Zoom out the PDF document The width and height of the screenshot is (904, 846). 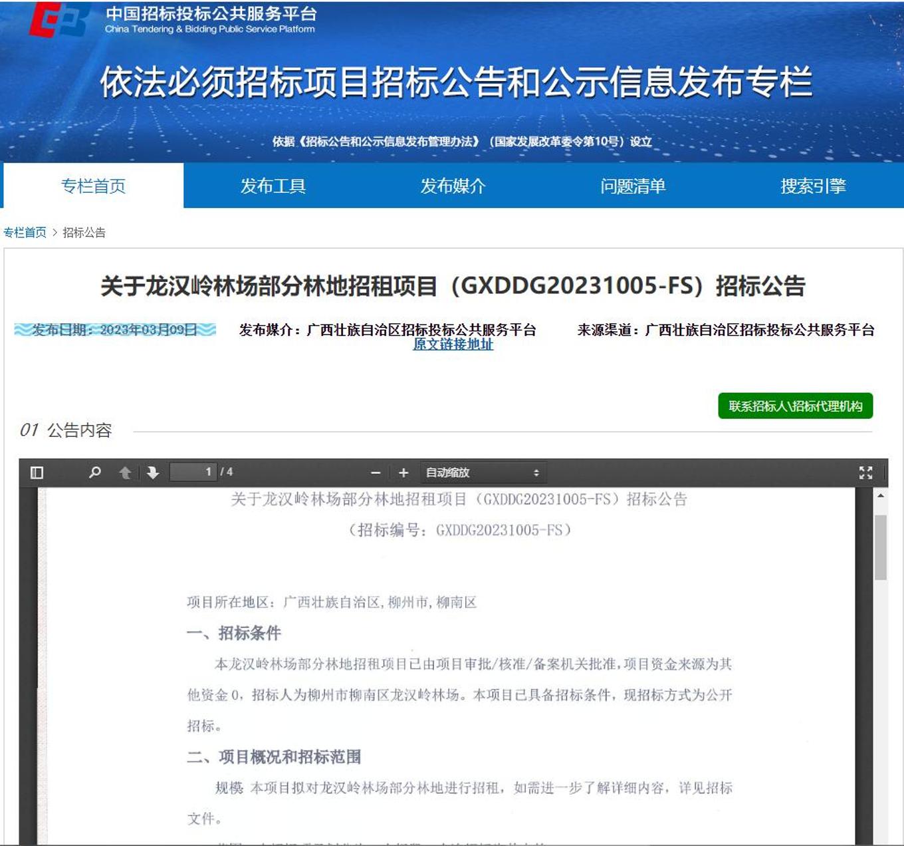click(376, 472)
